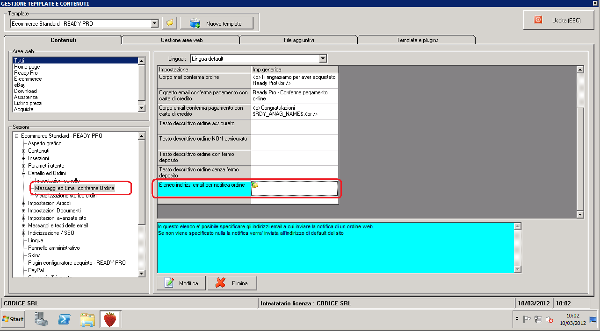Expand the Messaggi e testi delle email node
The image size is (600, 331).
pyautogui.click(x=24, y=225)
